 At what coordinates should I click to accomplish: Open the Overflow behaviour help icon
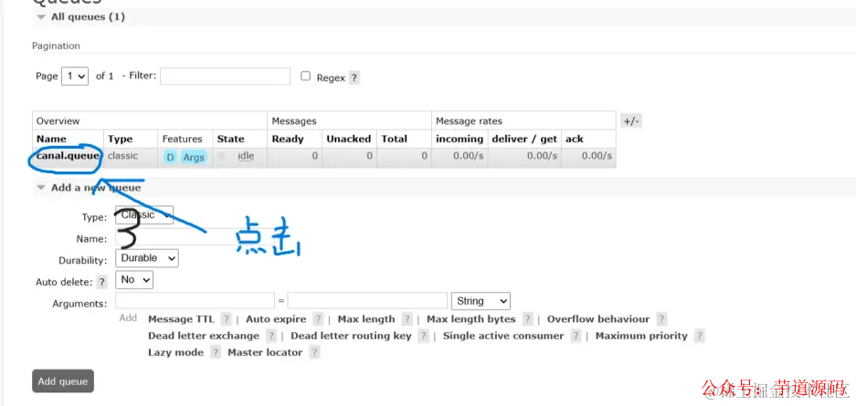661,319
